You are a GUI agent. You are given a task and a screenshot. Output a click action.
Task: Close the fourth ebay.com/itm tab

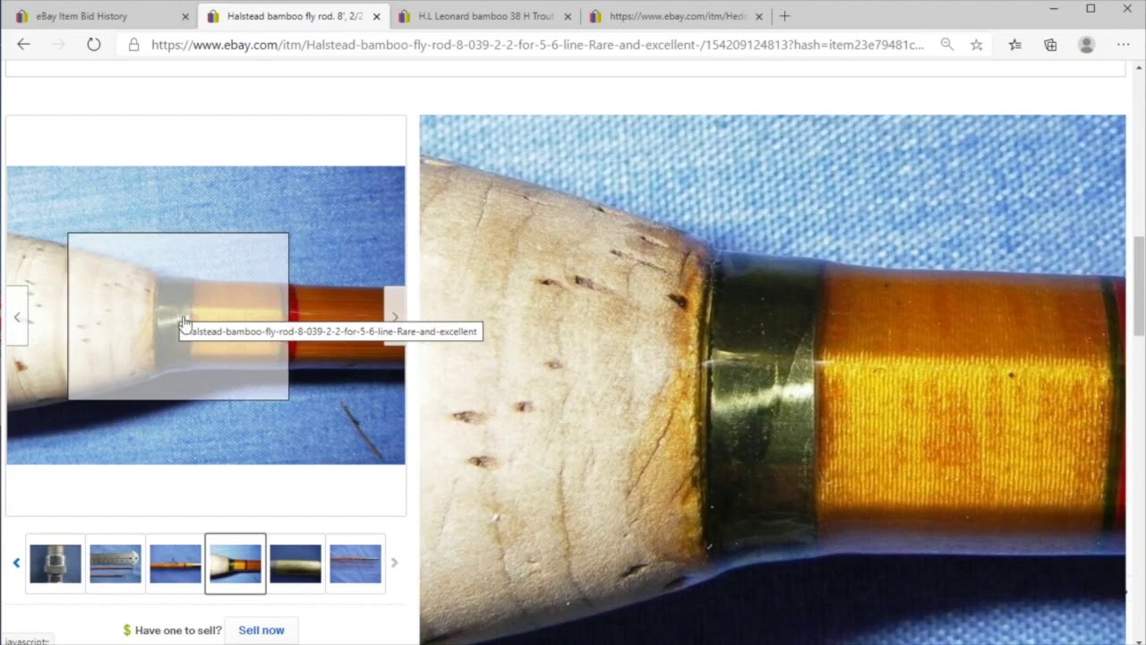pos(758,16)
